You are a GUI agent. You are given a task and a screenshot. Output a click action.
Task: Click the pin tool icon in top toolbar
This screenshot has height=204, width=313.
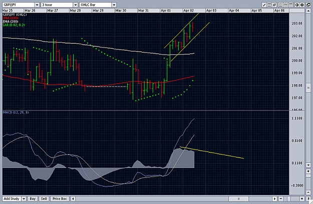point(274,5)
